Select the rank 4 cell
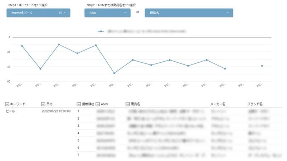The width and height of the screenshot is (287, 161). (x=78, y=133)
